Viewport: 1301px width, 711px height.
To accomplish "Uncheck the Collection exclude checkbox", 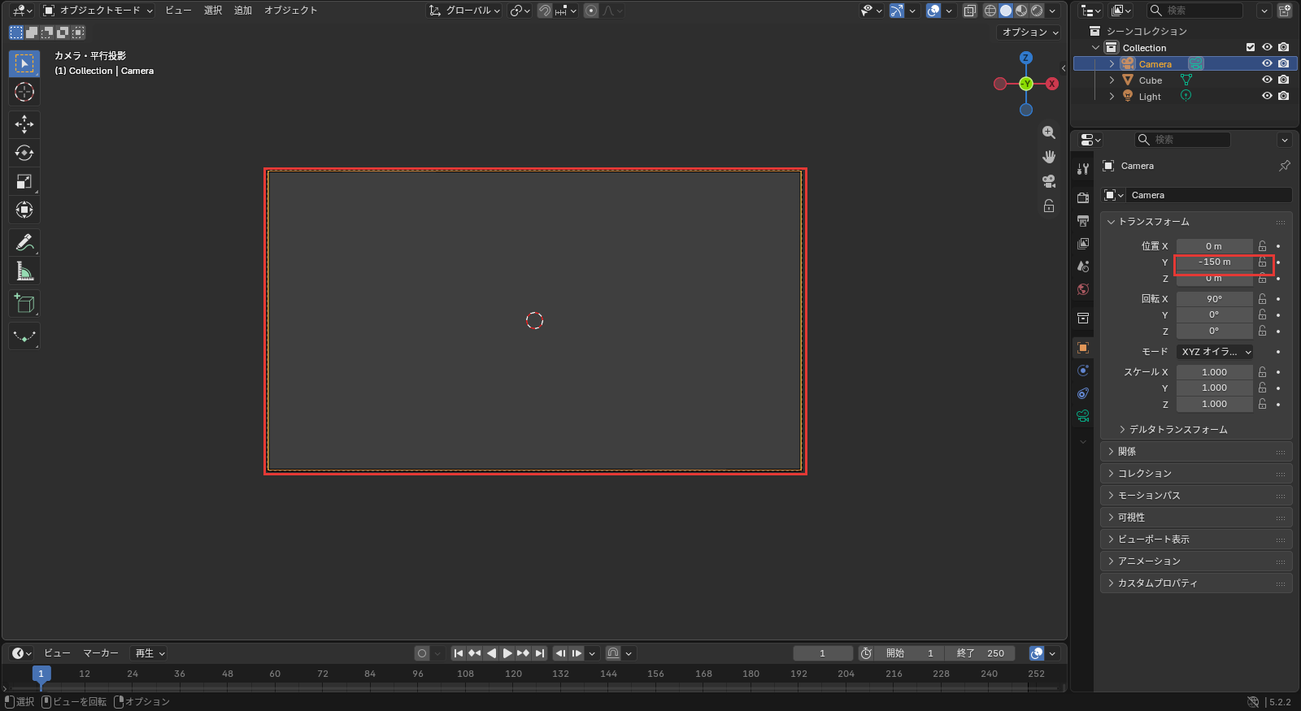I will tap(1251, 47).
